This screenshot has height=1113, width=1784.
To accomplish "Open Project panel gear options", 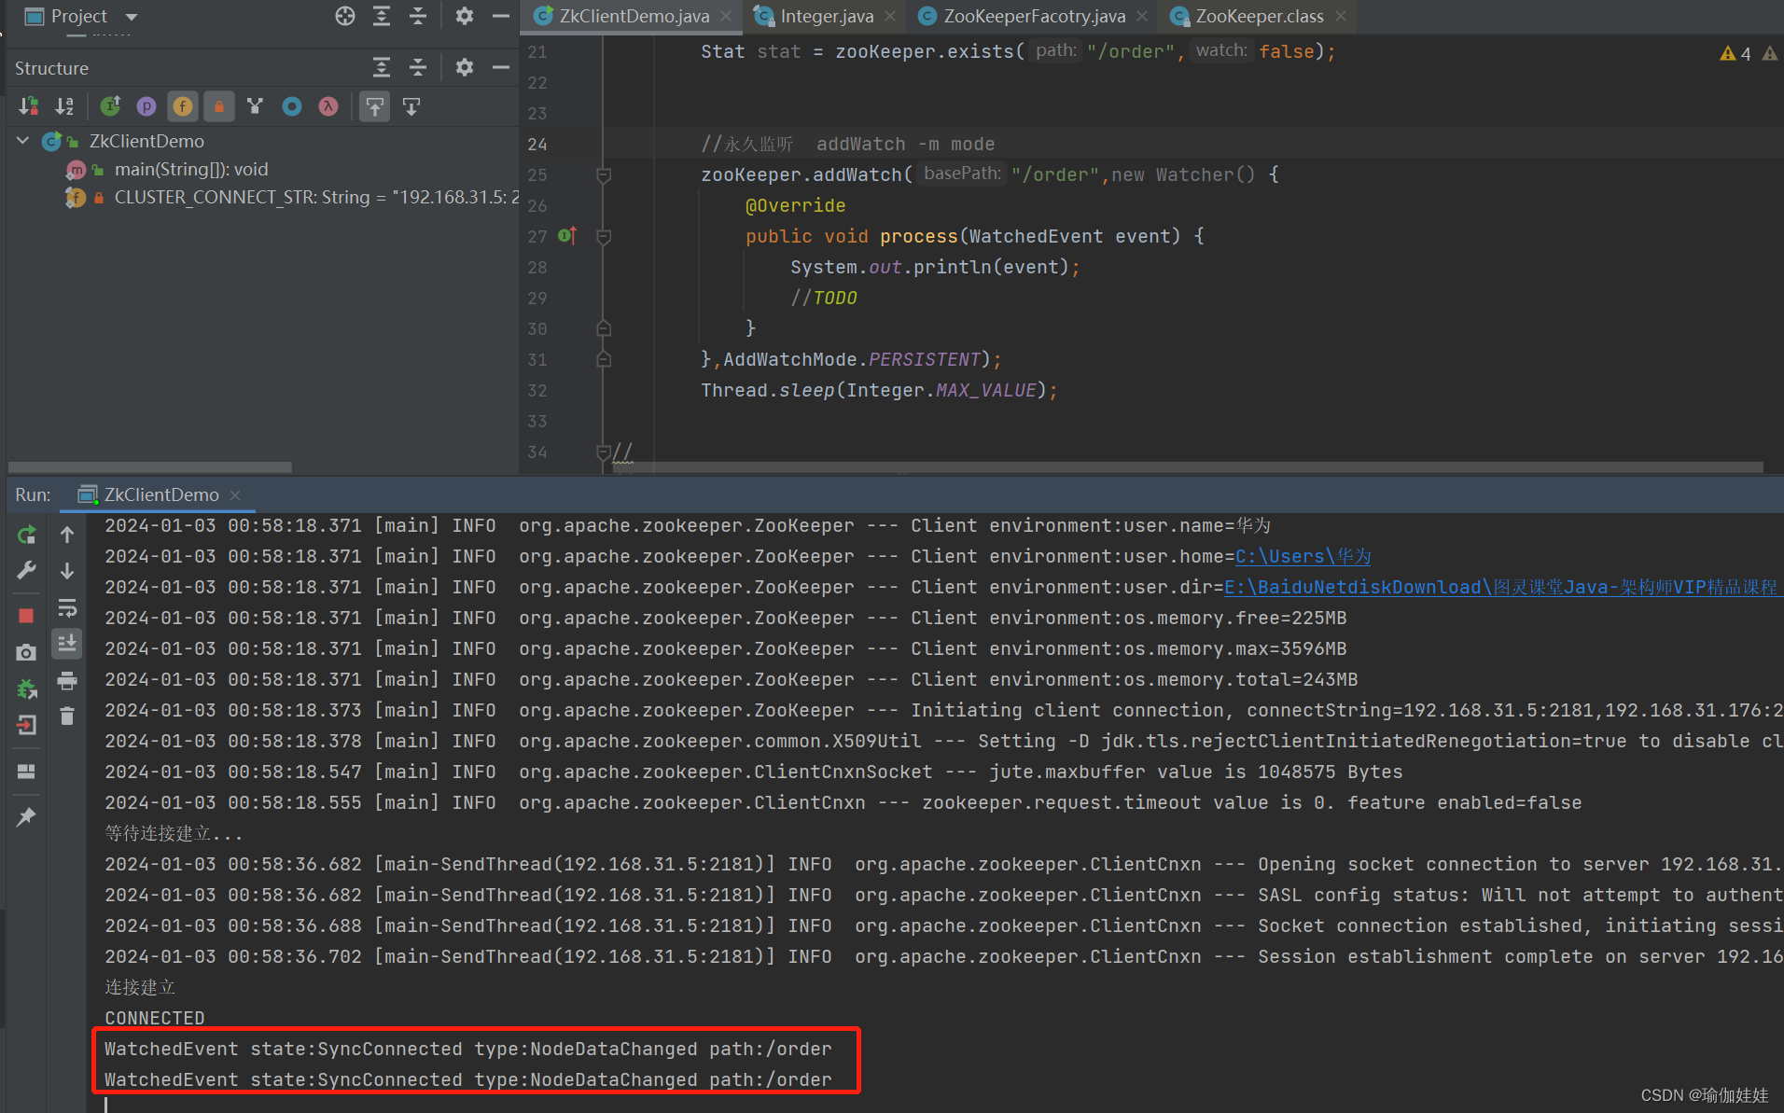I will [x=464, y=16].
